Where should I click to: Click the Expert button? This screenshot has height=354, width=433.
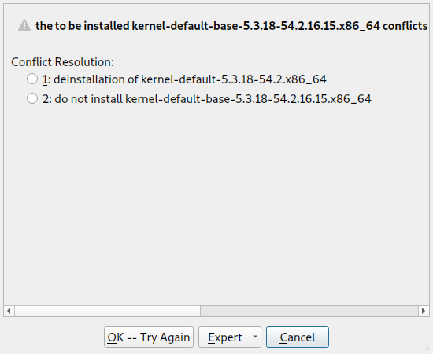225,337
